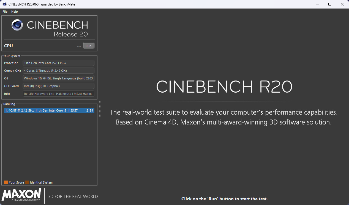Start the CPU test with Run

pos(88,46)
